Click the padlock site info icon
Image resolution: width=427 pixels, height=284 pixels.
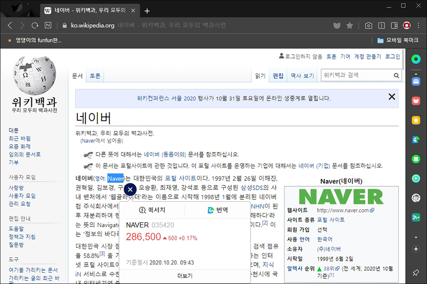pos(65,25)
